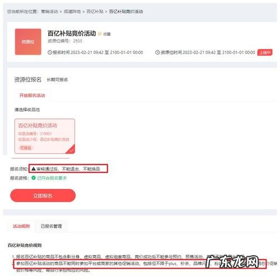This screenshot has height=278, width=280.
Task: Open the 开放报名活动 tab
Action: coord(32,96)
